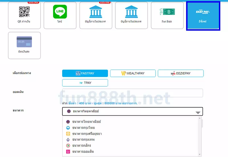Image resolution: width=228 pixels, height=157 pixels.
Task: Click the ยอดเงิน amount input field
Action: pos(133,93)
